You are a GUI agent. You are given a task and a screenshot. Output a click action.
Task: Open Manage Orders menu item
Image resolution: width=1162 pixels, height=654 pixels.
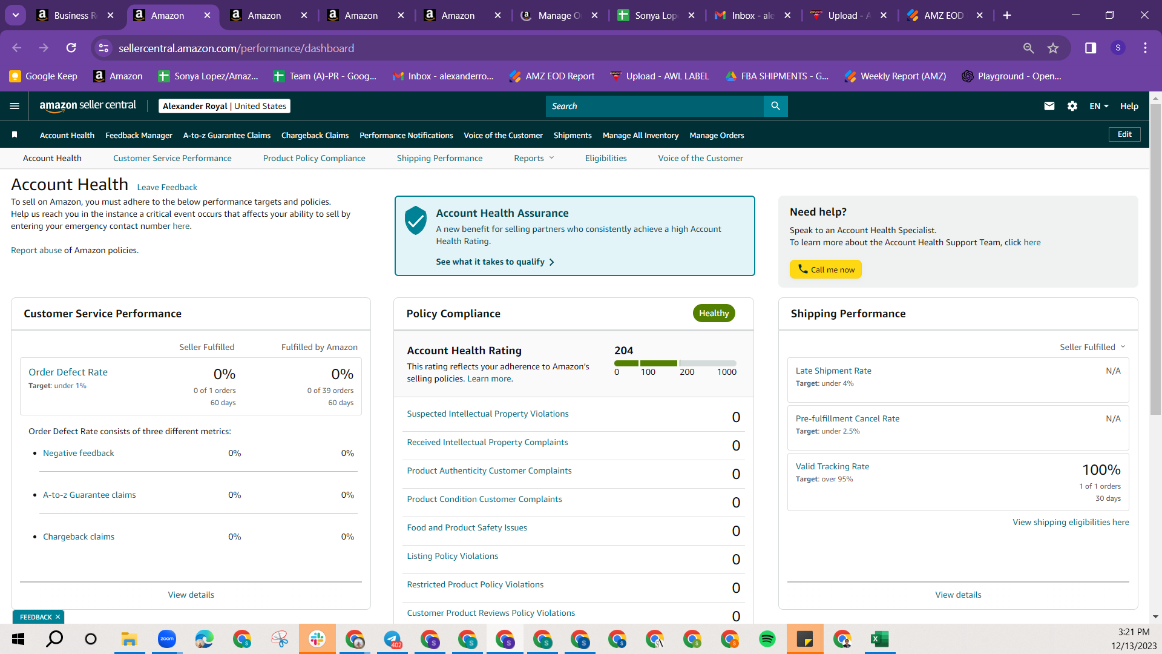click(717, 135)
